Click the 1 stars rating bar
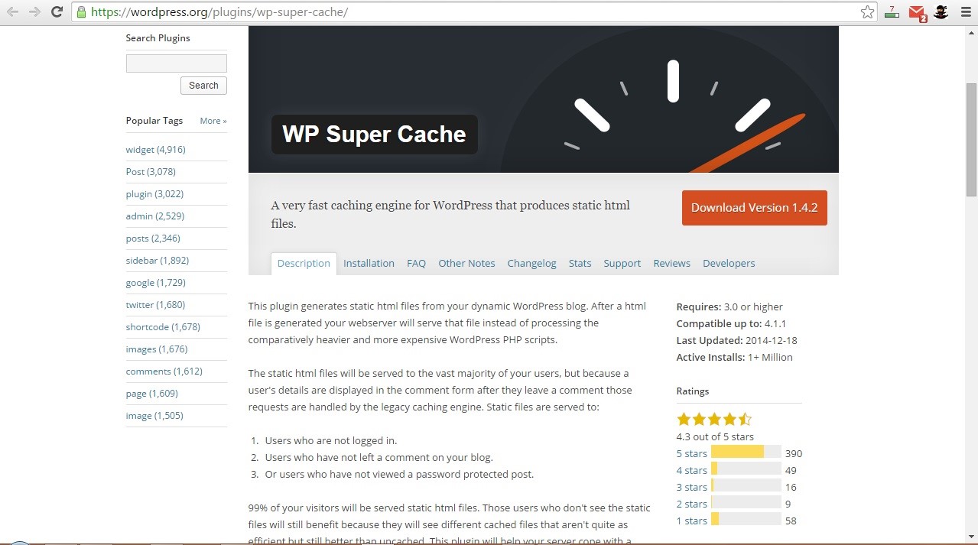The width and height of the screenshot is (978, 545). tap(746, 520)
